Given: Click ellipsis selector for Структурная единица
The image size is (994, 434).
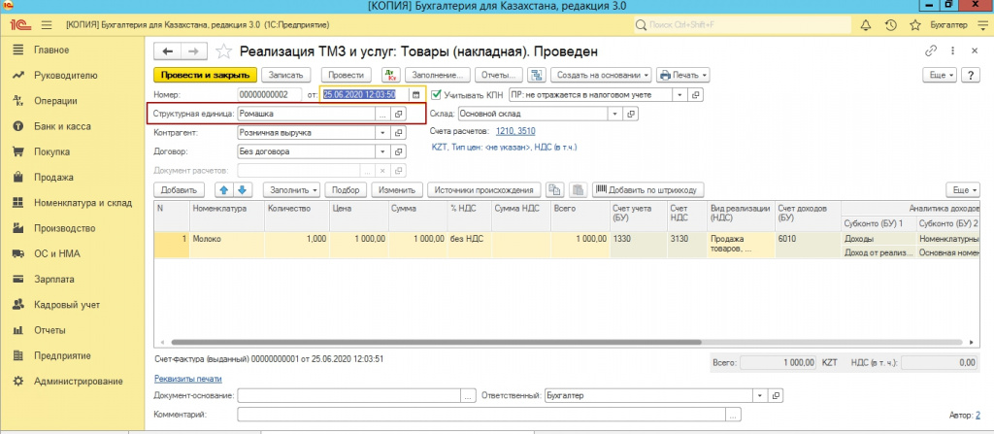Looking at the screenshot, I should click(x=382, y=114).
